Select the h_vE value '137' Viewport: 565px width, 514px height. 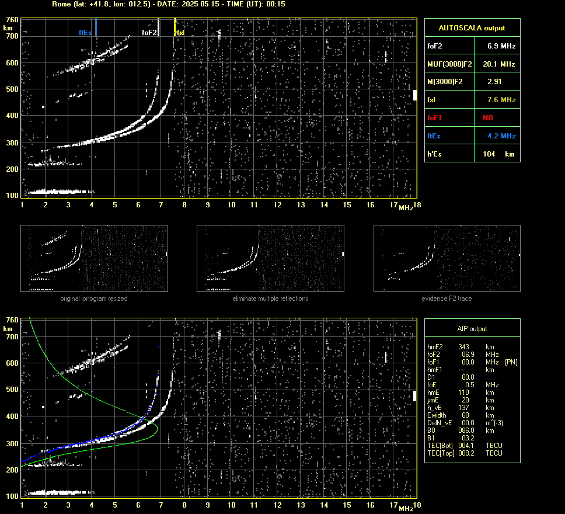pos(464,408)
